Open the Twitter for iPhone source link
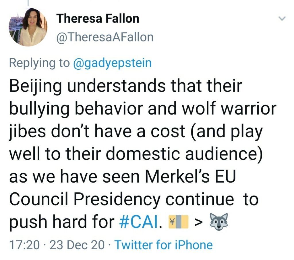 (163, 245)
